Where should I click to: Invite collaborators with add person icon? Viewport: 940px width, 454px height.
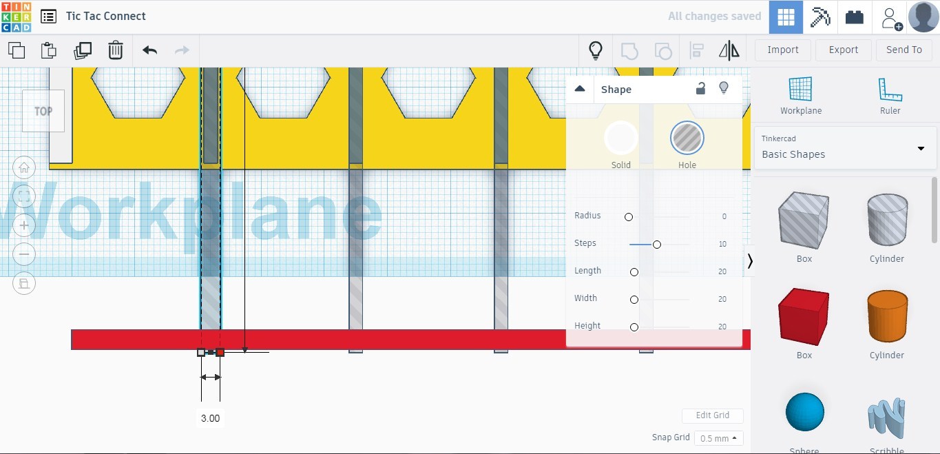(891, 18)
